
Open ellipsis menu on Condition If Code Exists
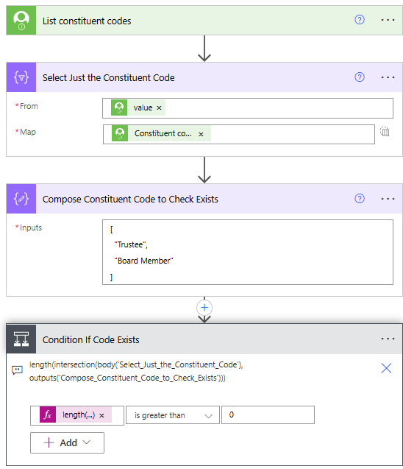(388, 339)
